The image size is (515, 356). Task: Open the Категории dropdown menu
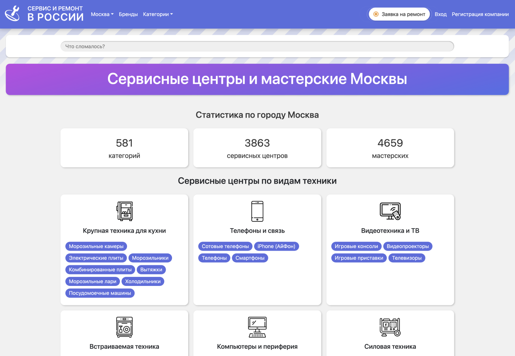(158, 14)
